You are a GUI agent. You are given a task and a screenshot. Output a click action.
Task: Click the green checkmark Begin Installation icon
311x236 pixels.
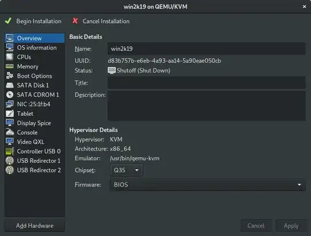[8, 21]
